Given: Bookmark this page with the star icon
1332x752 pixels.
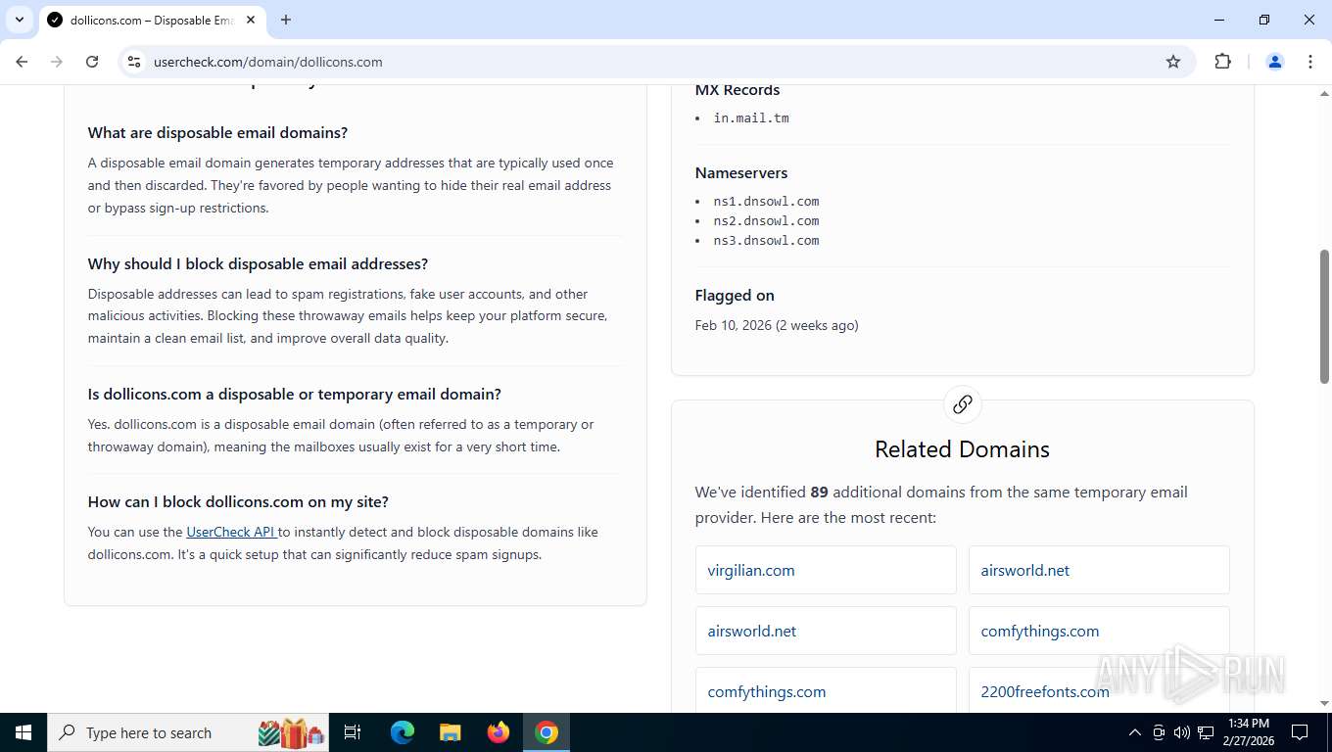Looking at the screenshot, I should point(1173,62).
